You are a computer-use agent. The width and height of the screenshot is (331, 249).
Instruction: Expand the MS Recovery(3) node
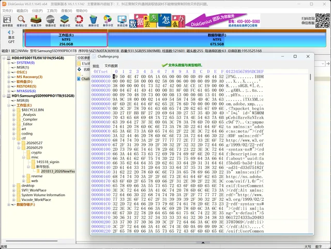click(9, 77)
